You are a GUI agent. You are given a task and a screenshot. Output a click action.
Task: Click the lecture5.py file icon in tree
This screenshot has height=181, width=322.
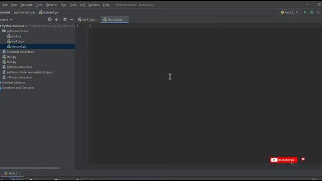coord(9,47)
